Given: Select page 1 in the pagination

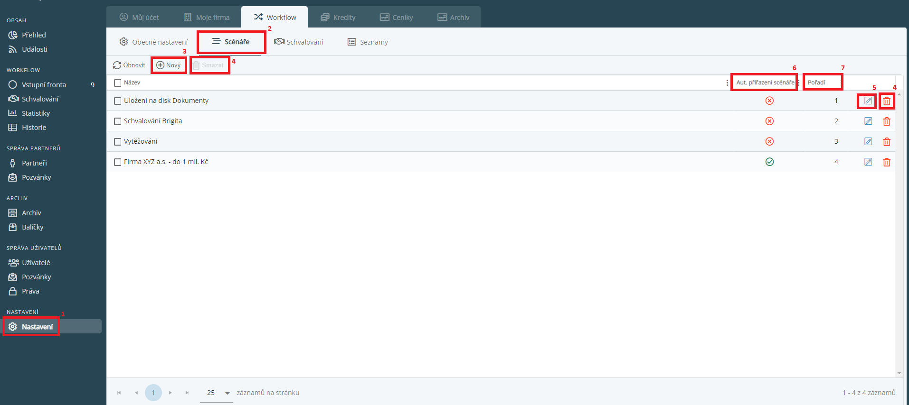Looking at the screenshot, I should point(153,393).
